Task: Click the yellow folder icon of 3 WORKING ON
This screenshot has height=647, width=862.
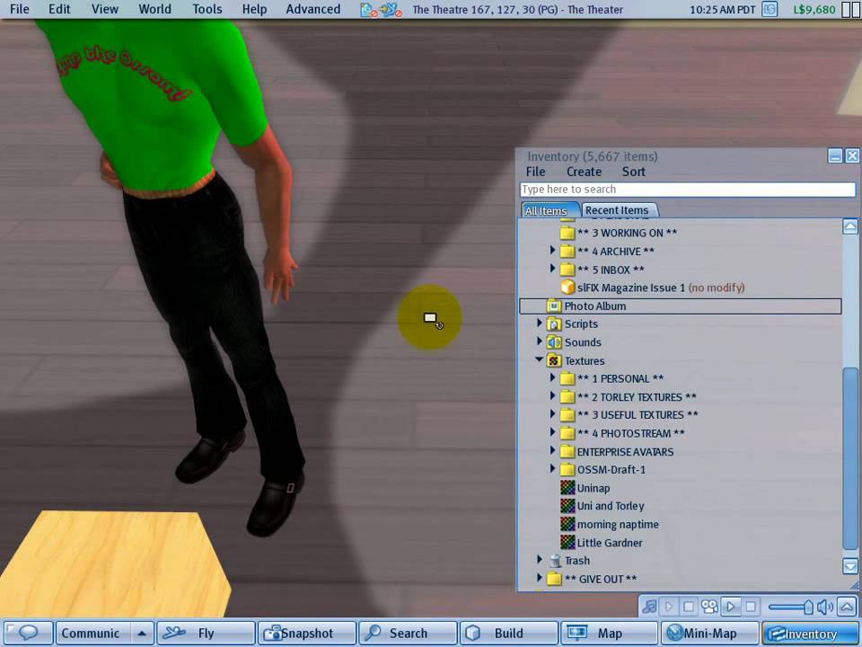Action: [x=567, y=234]
